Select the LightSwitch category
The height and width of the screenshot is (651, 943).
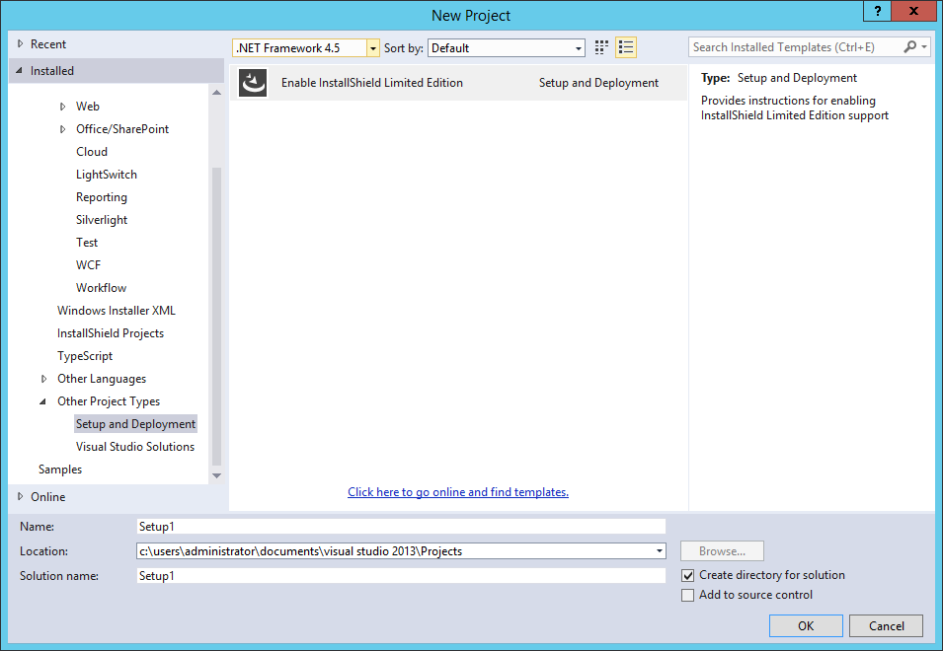point(107,175)
